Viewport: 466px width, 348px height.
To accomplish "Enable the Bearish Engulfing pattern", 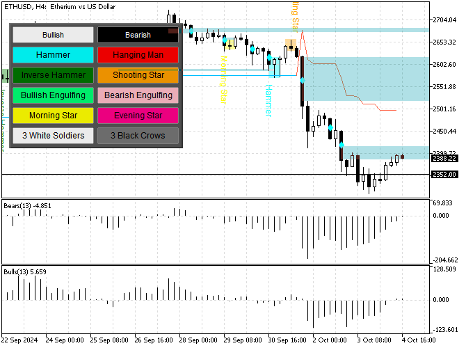I will click(x=138, y=95).
